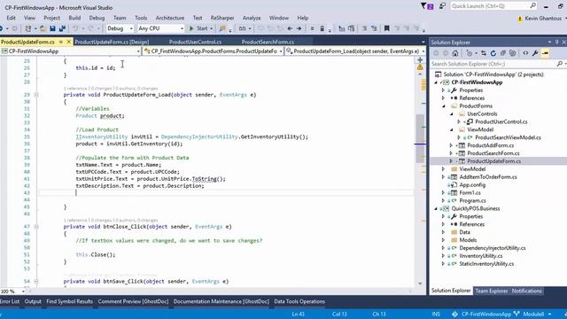Click the Undo toolbar icon
The width and height of the screenshot is (567, 319).
75,28
